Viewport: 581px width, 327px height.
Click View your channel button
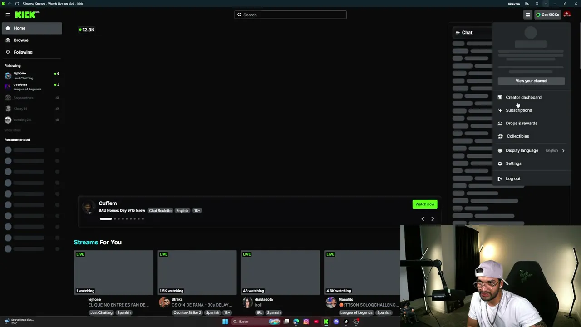[531, 81]
